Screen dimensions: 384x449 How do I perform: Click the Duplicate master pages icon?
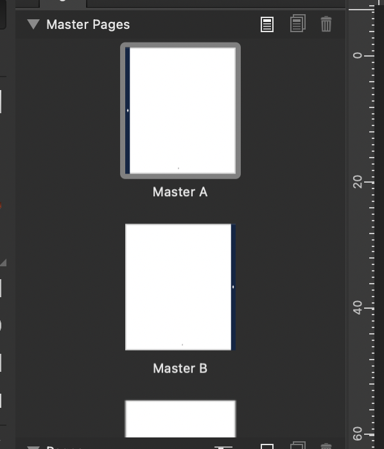pos(298,24)
